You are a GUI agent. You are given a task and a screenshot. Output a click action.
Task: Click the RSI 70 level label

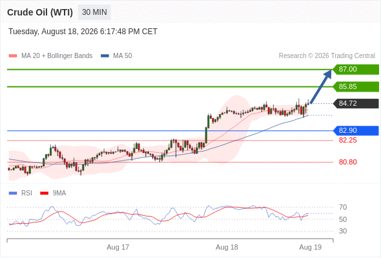[343, 207]
